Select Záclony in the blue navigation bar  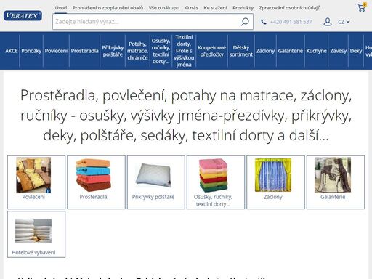click(x=265, y=51)
